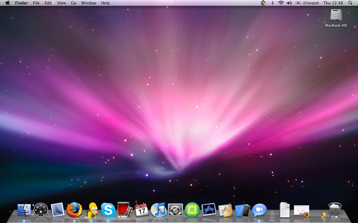Restore minimized Firefox window thumbnail

click(302, 211)
